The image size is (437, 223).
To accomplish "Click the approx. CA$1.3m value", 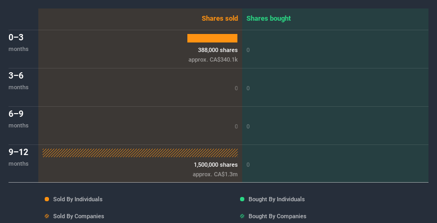I will coord(215,174).
